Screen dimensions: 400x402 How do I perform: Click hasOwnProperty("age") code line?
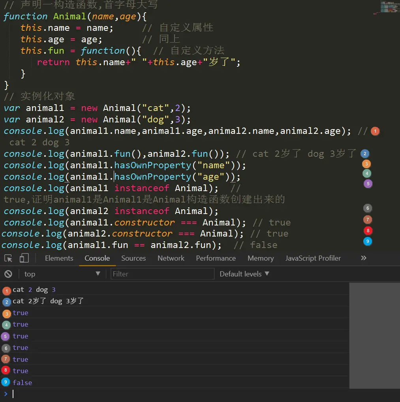[122, 177]
